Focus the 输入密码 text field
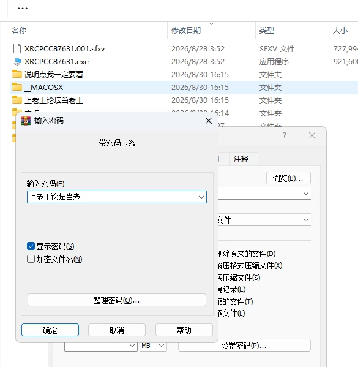 tap(117, 197)
